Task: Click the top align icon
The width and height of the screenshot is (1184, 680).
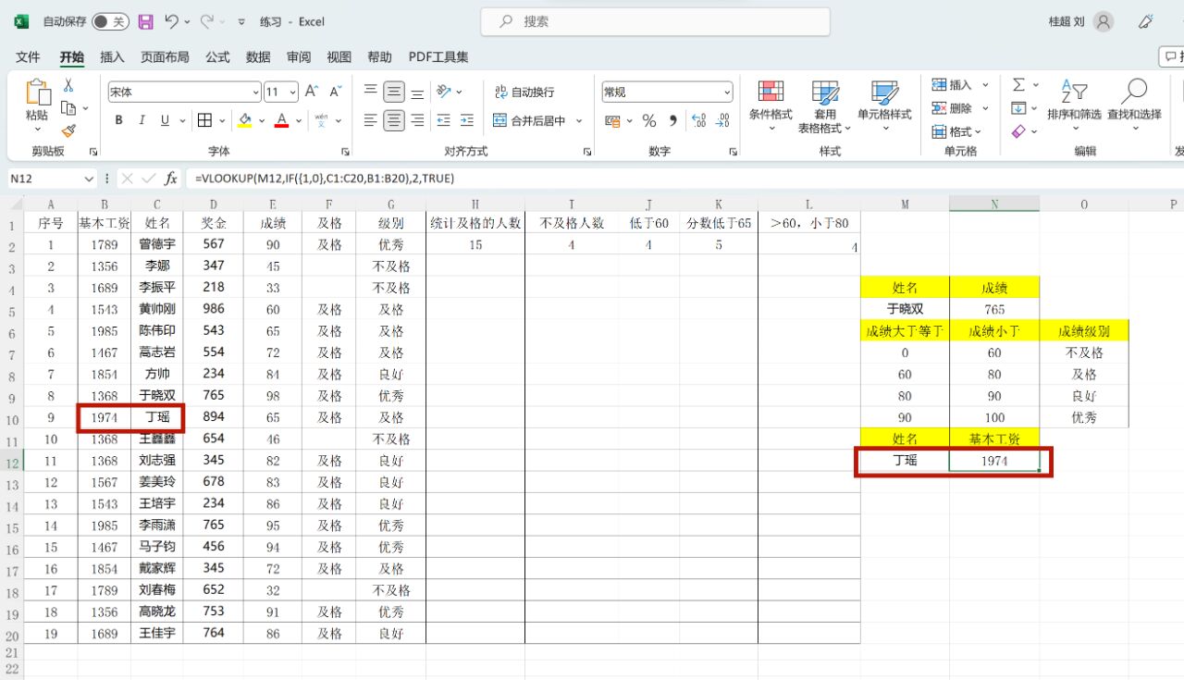Action: (x=370, y=92)
